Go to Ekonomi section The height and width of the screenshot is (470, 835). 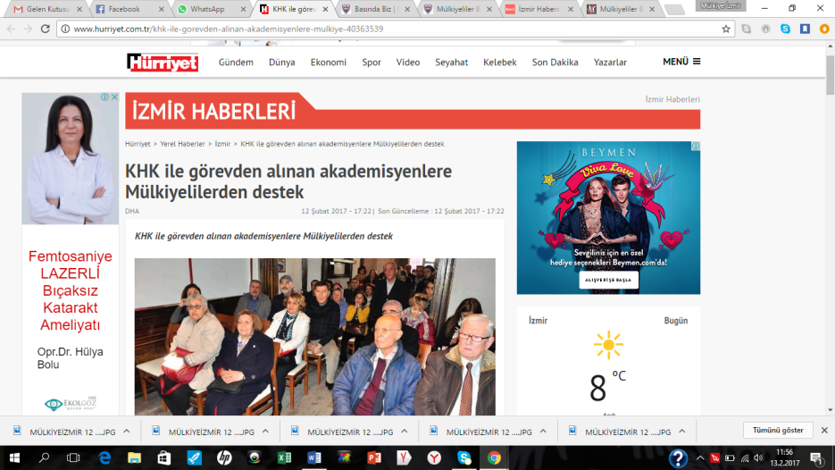[x=328, y=63]
